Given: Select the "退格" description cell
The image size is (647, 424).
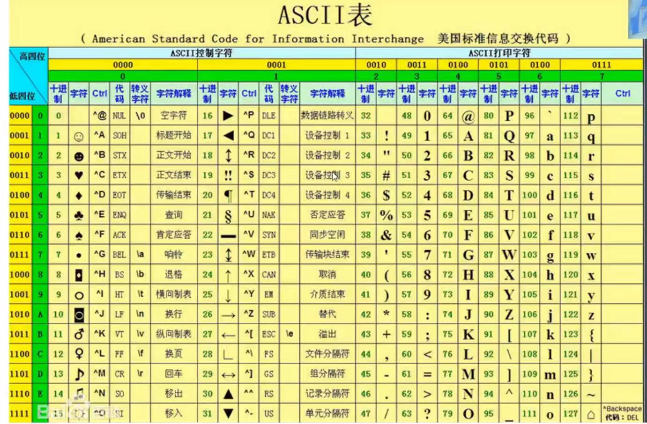Looking at the screenshot, I should [173, 274].
